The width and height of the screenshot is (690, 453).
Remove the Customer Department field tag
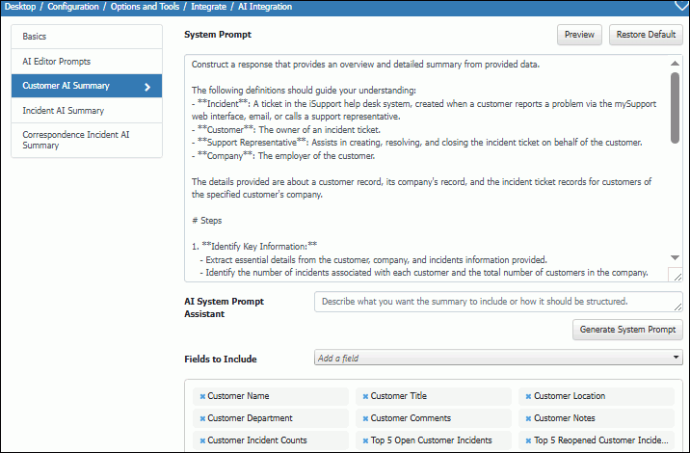[x=202, y=418]
